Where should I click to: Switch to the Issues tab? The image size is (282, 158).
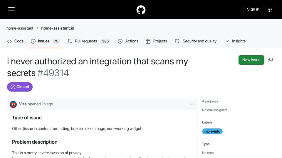[45, 41]
